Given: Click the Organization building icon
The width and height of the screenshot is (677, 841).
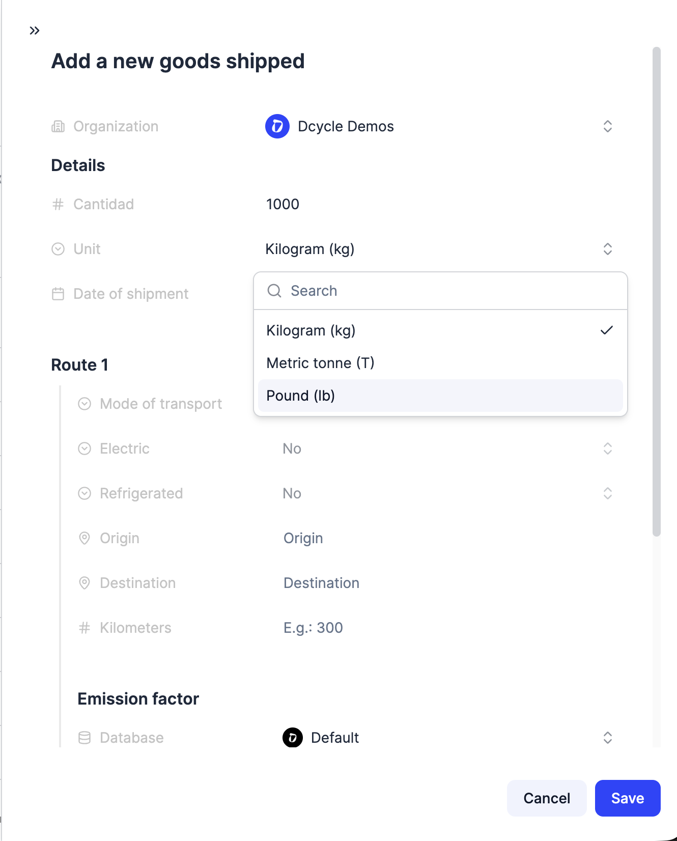Looking at the screenshot, I should pos(58,126).
